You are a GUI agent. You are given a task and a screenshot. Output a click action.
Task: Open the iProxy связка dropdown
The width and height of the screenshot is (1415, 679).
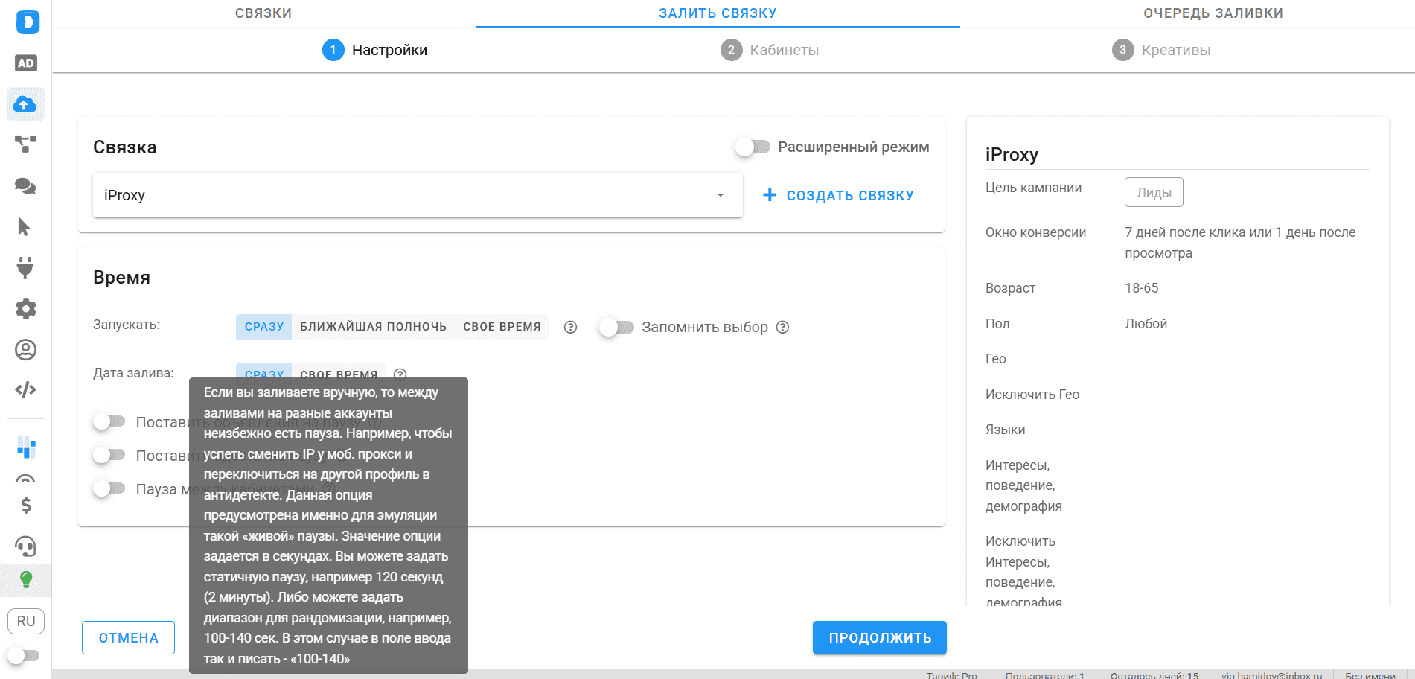417,195
